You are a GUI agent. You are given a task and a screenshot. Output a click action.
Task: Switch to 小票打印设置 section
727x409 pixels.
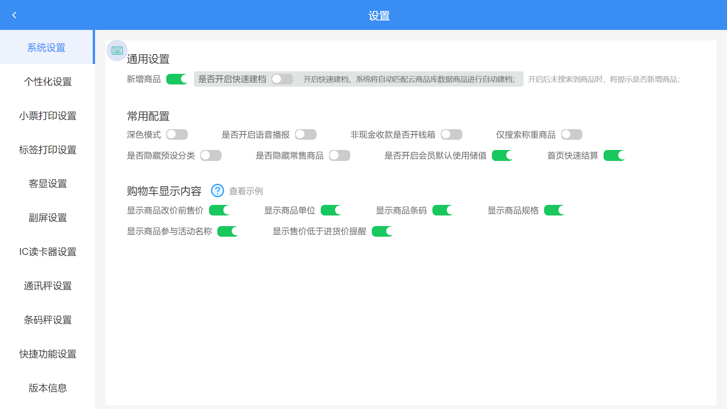point(48,116)
